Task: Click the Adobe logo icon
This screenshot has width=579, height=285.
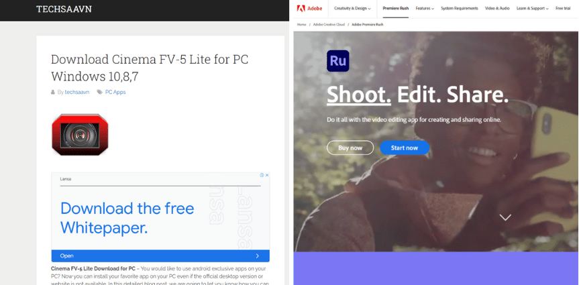Action: click(x=301, y=9)
